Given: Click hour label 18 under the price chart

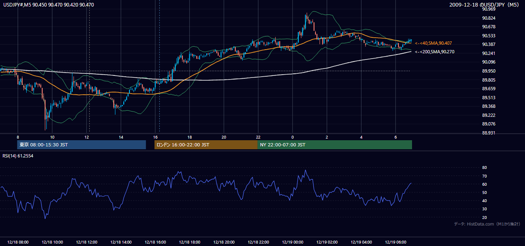Looking at the screenshot, I should (x=189, y=137).
